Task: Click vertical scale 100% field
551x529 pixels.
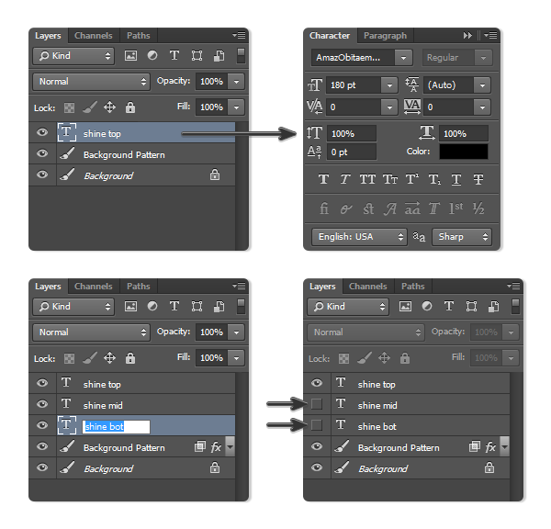Action: tap(352, 133)
